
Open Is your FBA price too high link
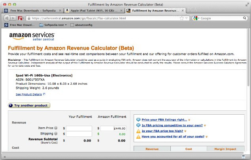pyautogui.click(x=162, y=131)
